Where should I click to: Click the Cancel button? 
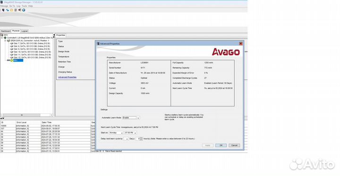click(234, 145)
